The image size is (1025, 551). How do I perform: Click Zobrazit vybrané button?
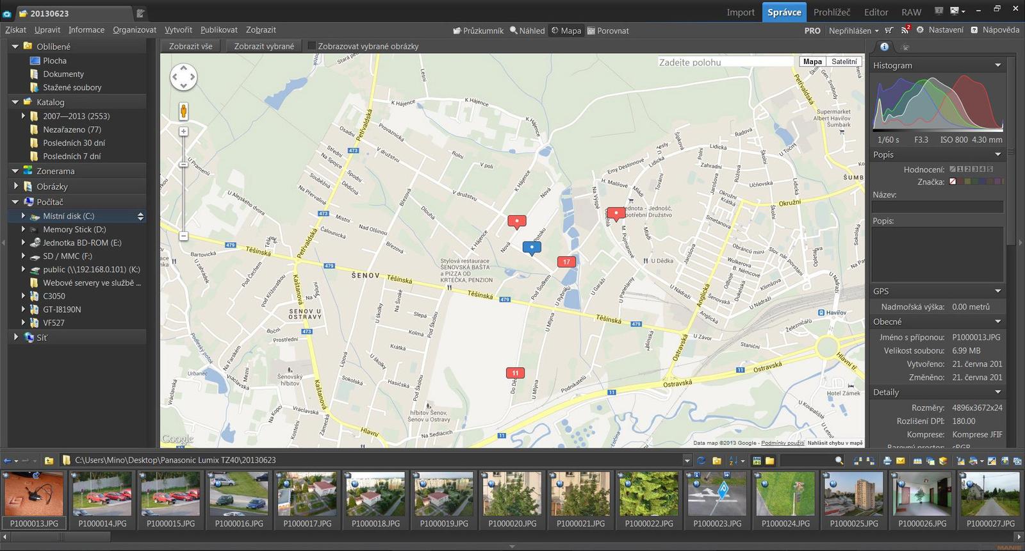(x=264, y=46)
